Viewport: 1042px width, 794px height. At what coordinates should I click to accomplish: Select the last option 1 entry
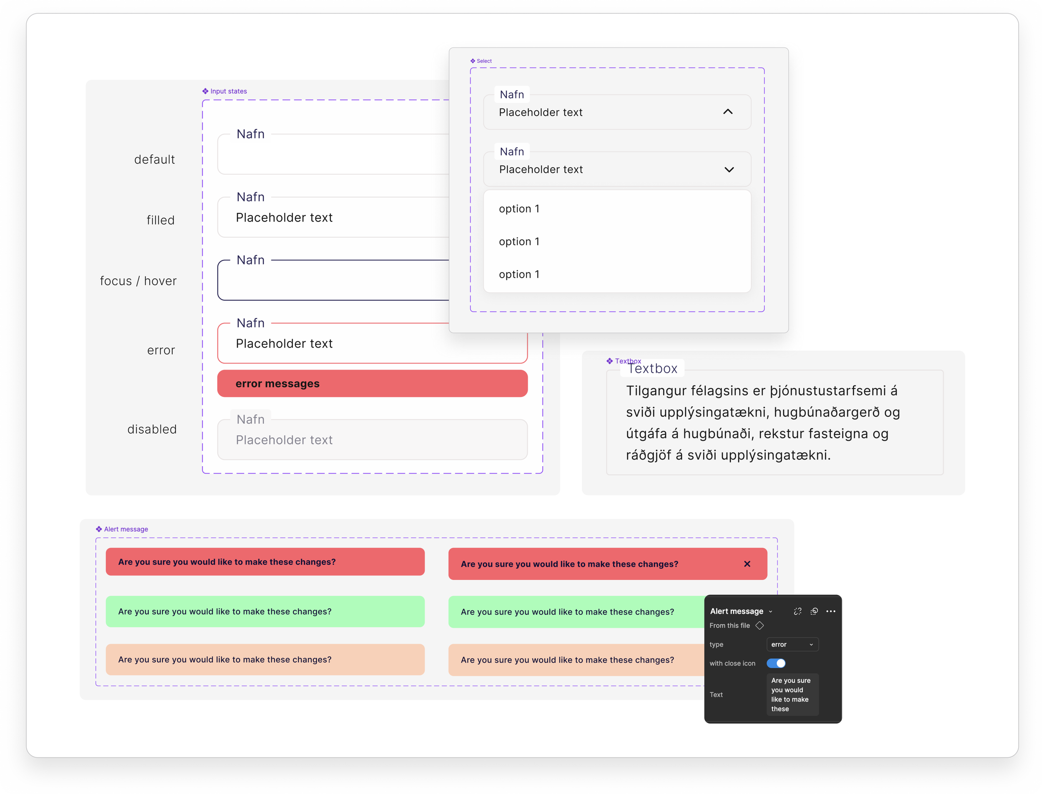[x=519, y=275]
